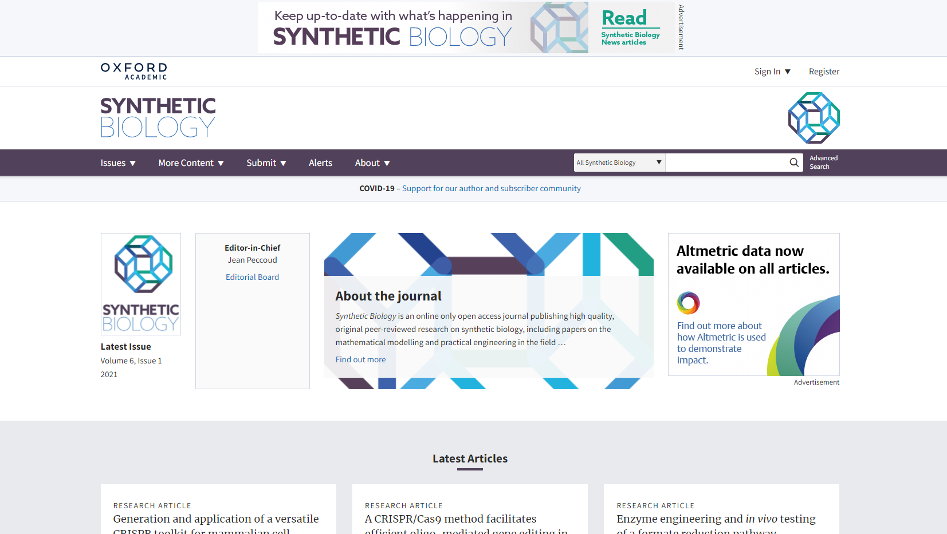Open COVID-19 author and subscriber support link

pyautogui.click(x=491, y=188)
